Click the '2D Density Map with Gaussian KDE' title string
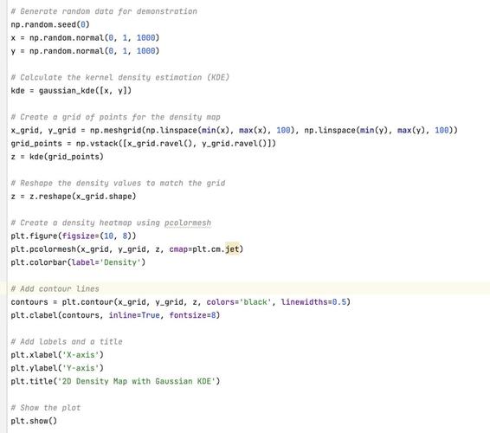The width and height of the screenshot is (490, 433). click(137, 381)
